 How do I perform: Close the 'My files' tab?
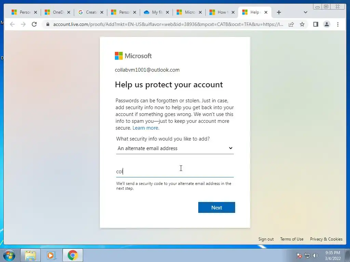pyautogui.click(x=167, y=12)
